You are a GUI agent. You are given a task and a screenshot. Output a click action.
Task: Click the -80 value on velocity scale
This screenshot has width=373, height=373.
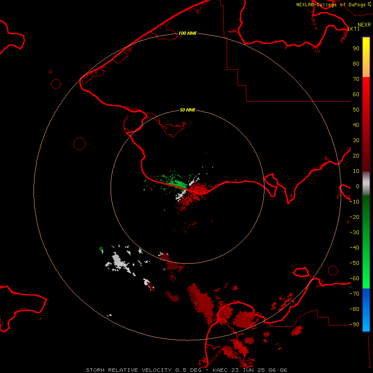354,309
